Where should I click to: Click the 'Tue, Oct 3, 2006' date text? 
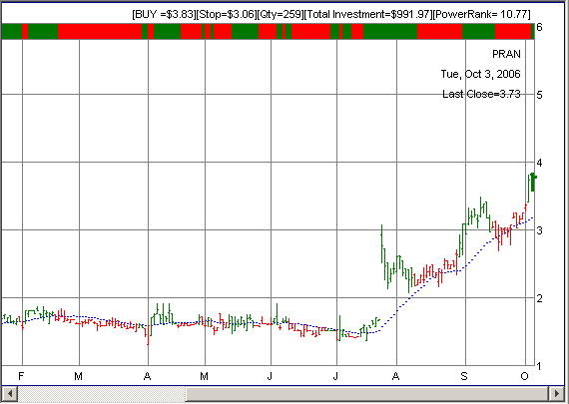[x=480, y=74]
